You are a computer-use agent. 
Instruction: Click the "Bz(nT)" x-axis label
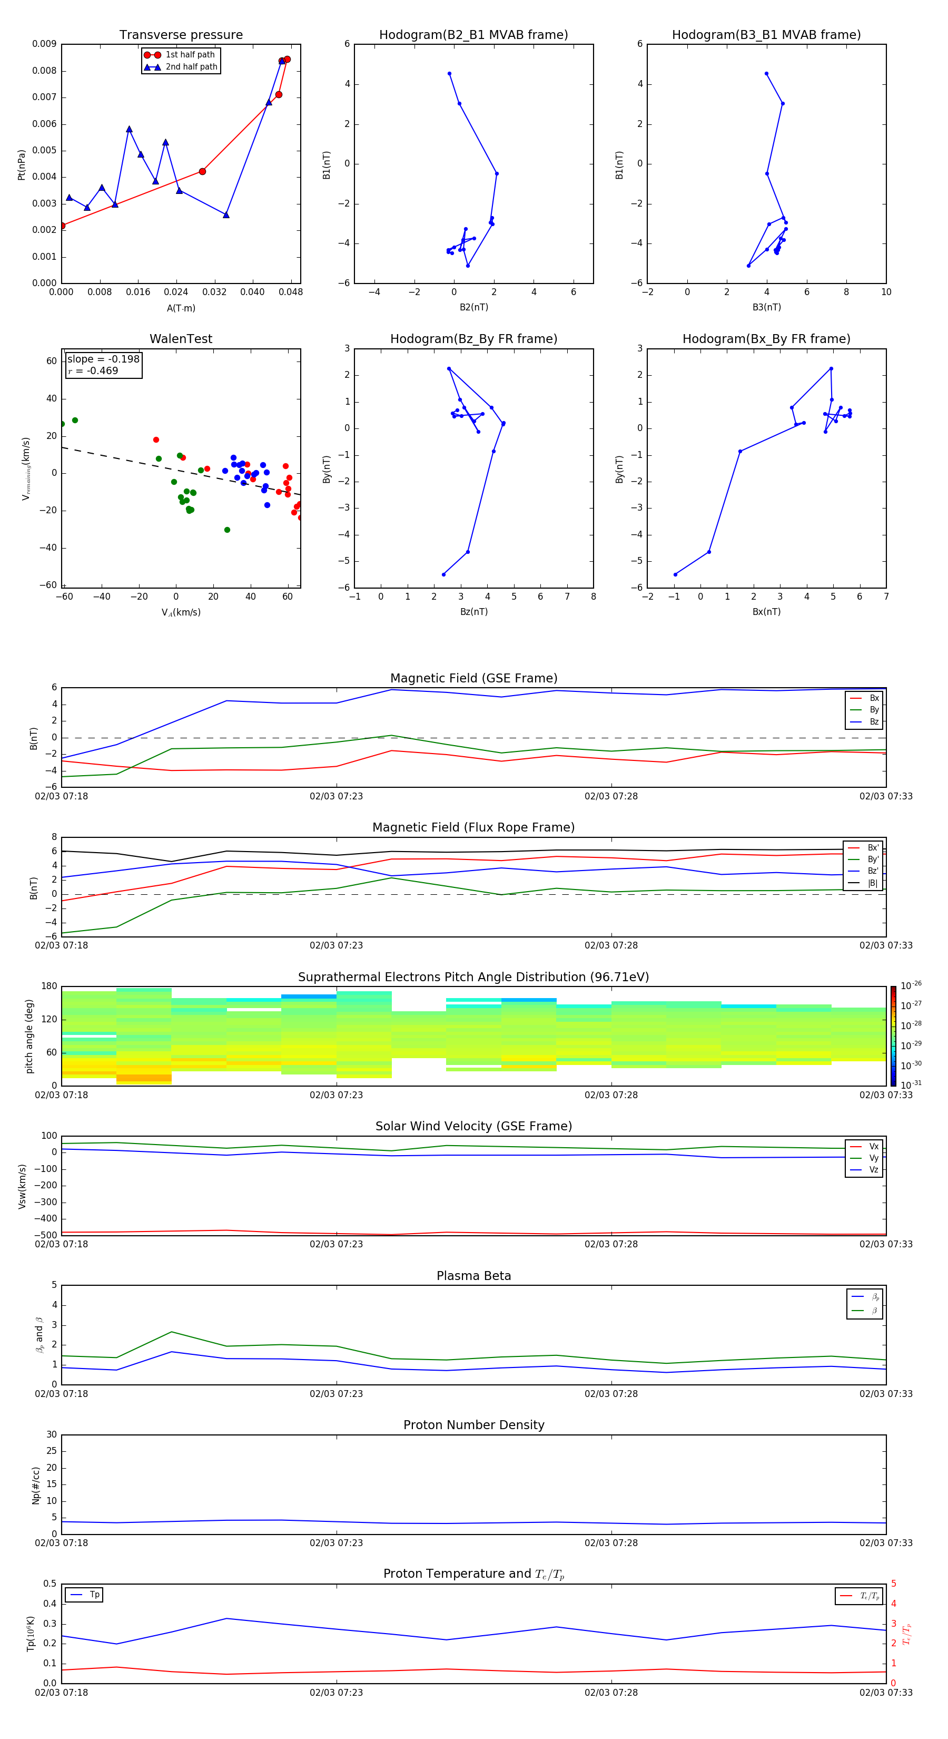pyautogui.click(x=473, y=612)
